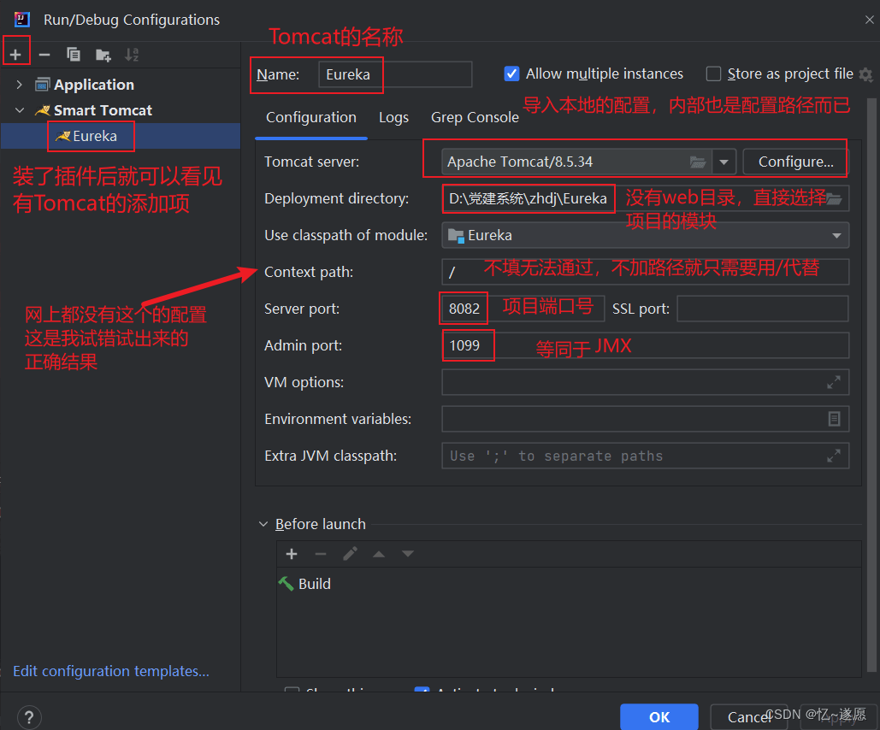This screenshot has width=880, height=730.
Task: Save configuration to a new folder
Action: coord(103,55)
